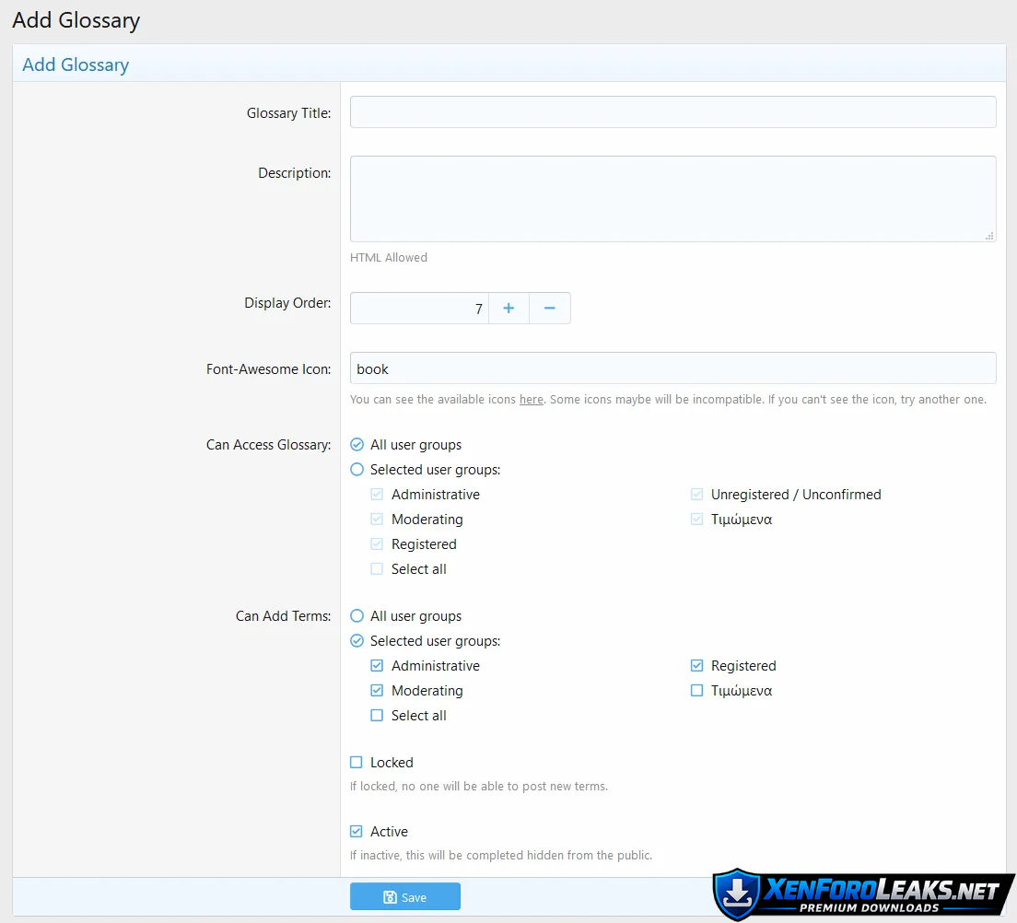The image size is (1017, 923).
Task: Tick 'Select all' under Can Add Terms
Action: [377, 716]
